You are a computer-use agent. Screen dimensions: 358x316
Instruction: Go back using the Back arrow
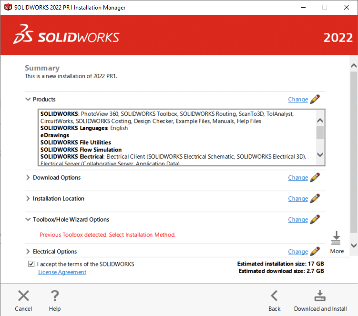point(274,296)
